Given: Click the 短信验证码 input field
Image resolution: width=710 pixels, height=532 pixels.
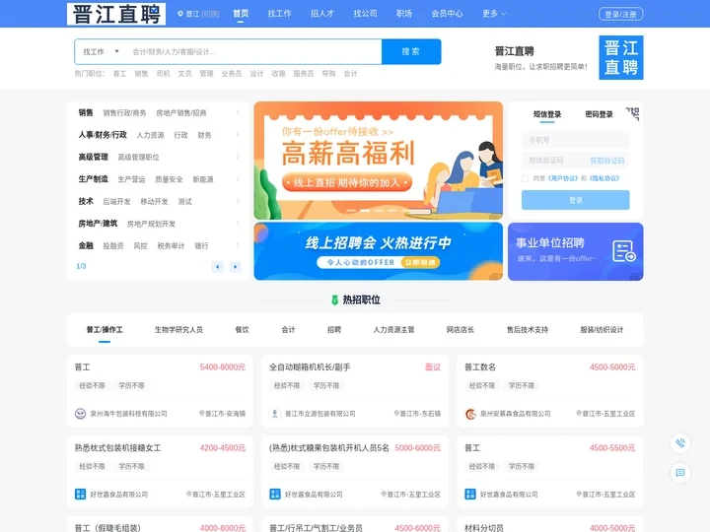Looking at the screenshot, I should (554, 161).
